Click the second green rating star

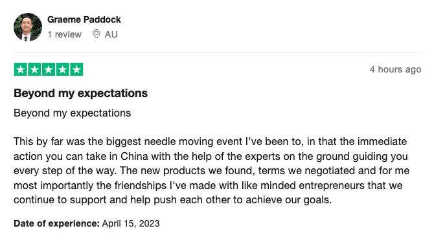click(x=34, y=69)
